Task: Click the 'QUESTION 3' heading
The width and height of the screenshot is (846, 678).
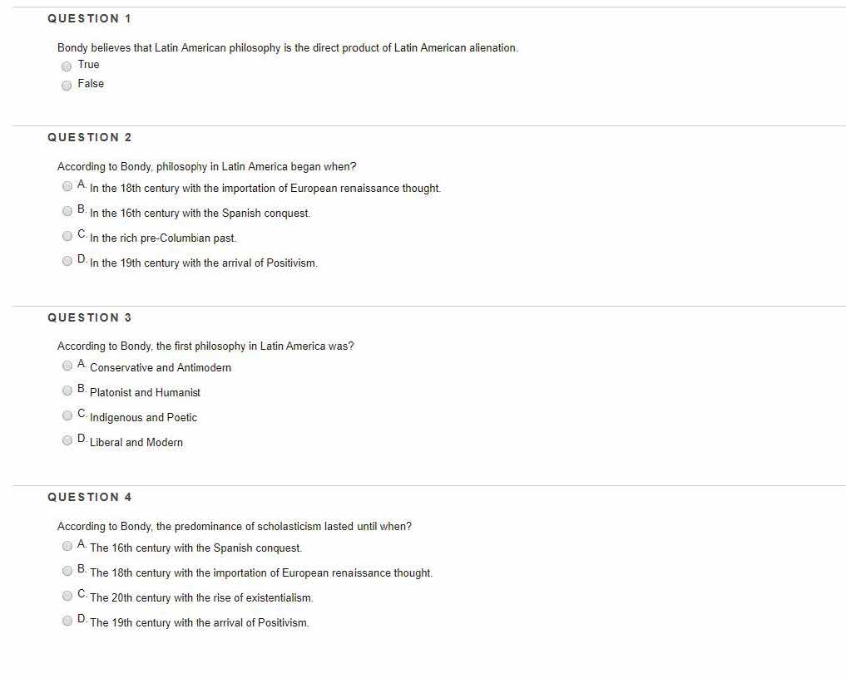Action: pyautogui.click(x=89, y=317)
